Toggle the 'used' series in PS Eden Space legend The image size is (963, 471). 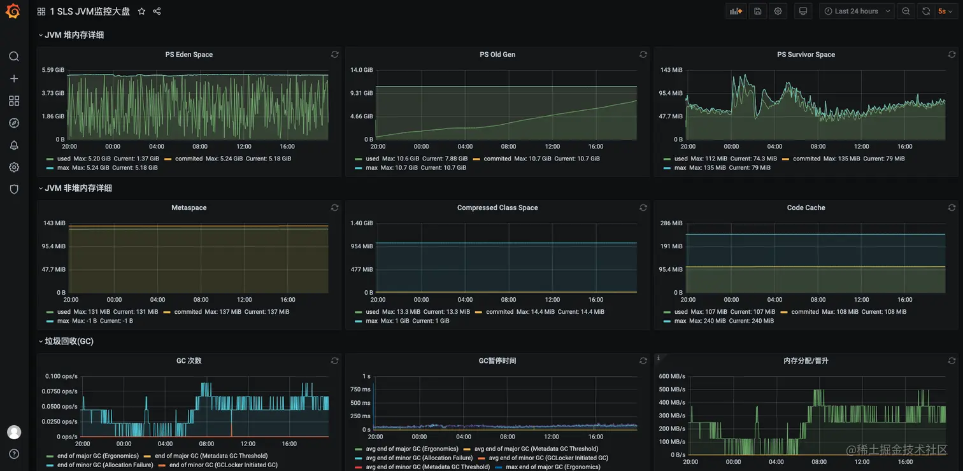(x=64, y=158)
